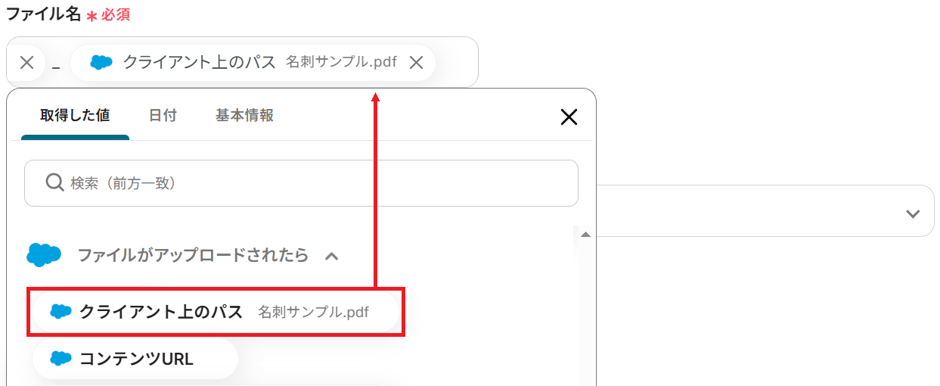This screenshot has width=940, height=386.
Task: Collapse the ファイルがアップロードされたら section chevron
Action: 330,257
